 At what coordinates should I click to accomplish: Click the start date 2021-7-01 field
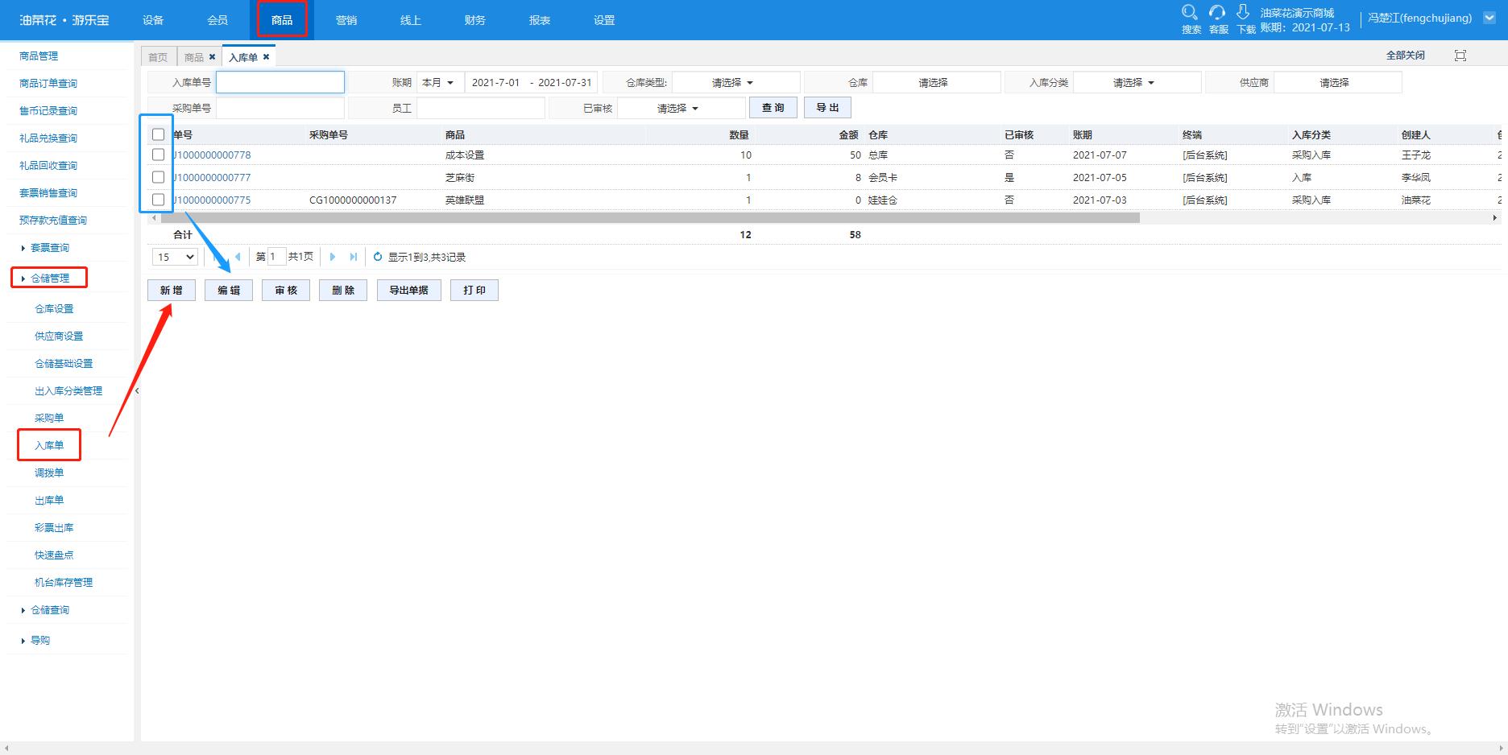click(496, 82)
